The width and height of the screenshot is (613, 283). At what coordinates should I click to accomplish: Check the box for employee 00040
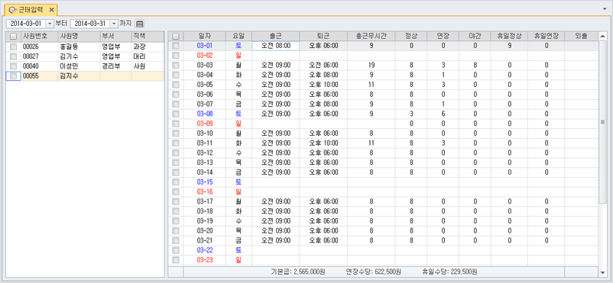click(x=13, y=66)
